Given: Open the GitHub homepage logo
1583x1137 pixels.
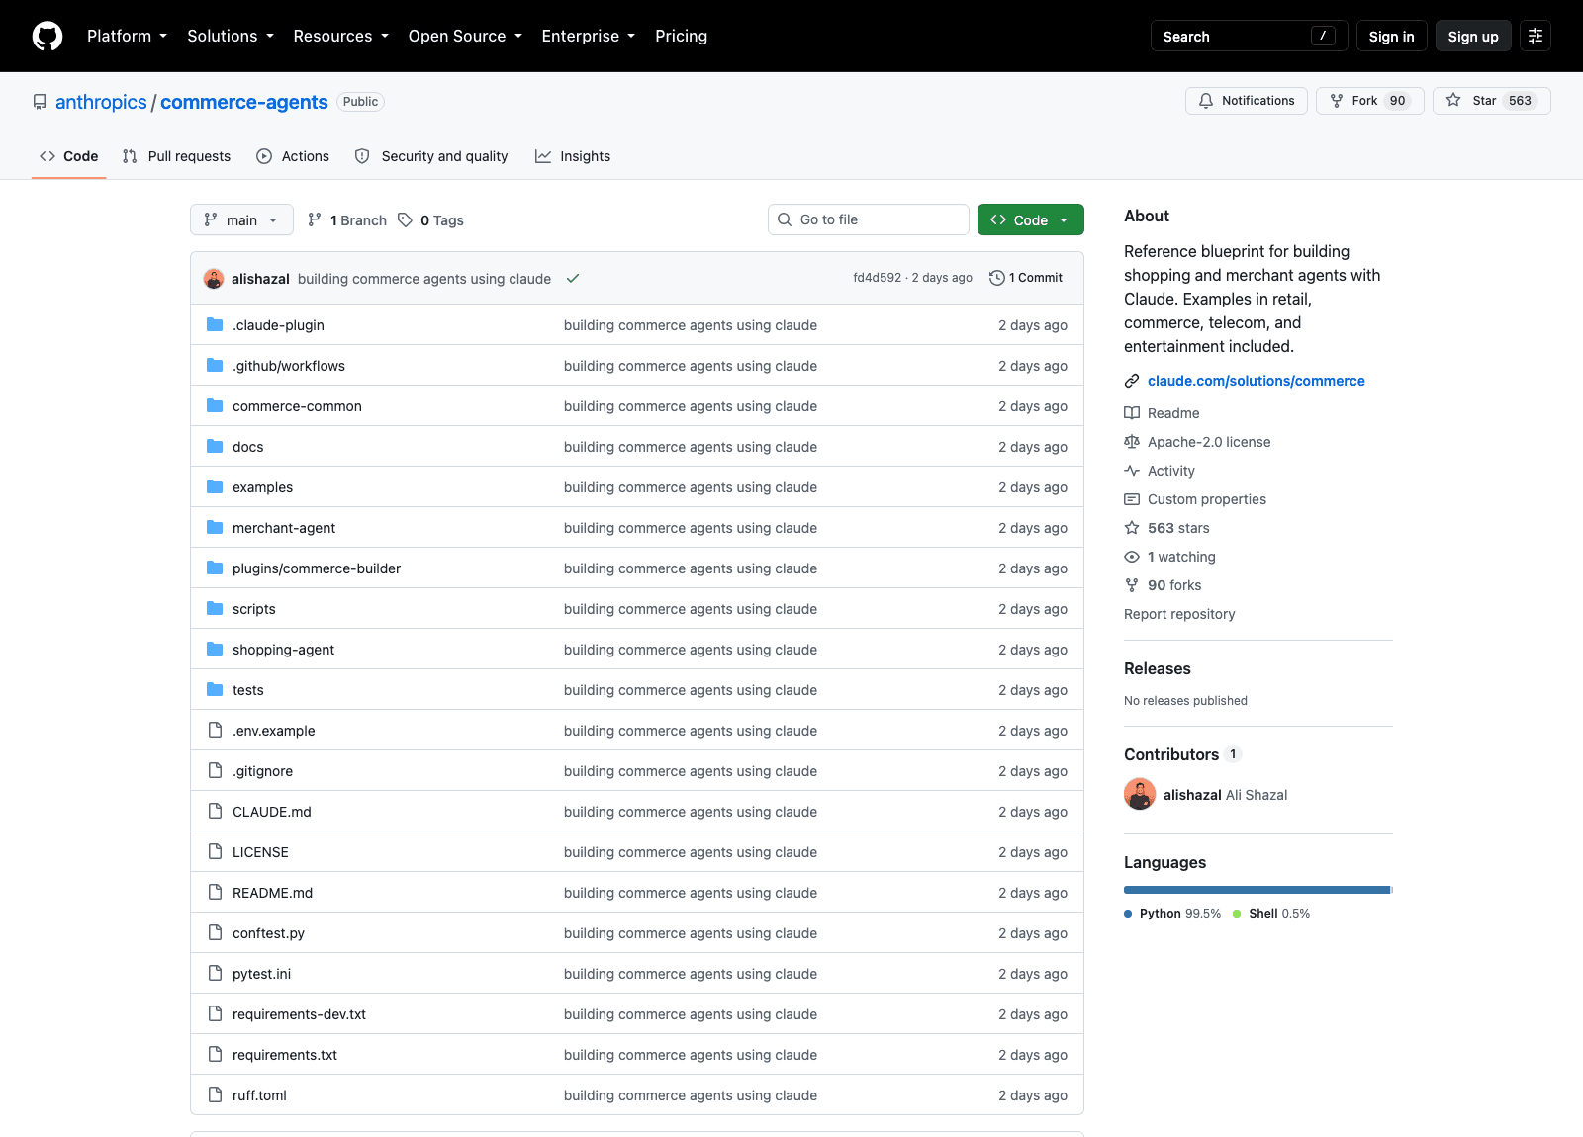Looking at the screenshot, I should click(x=47, y=37).
